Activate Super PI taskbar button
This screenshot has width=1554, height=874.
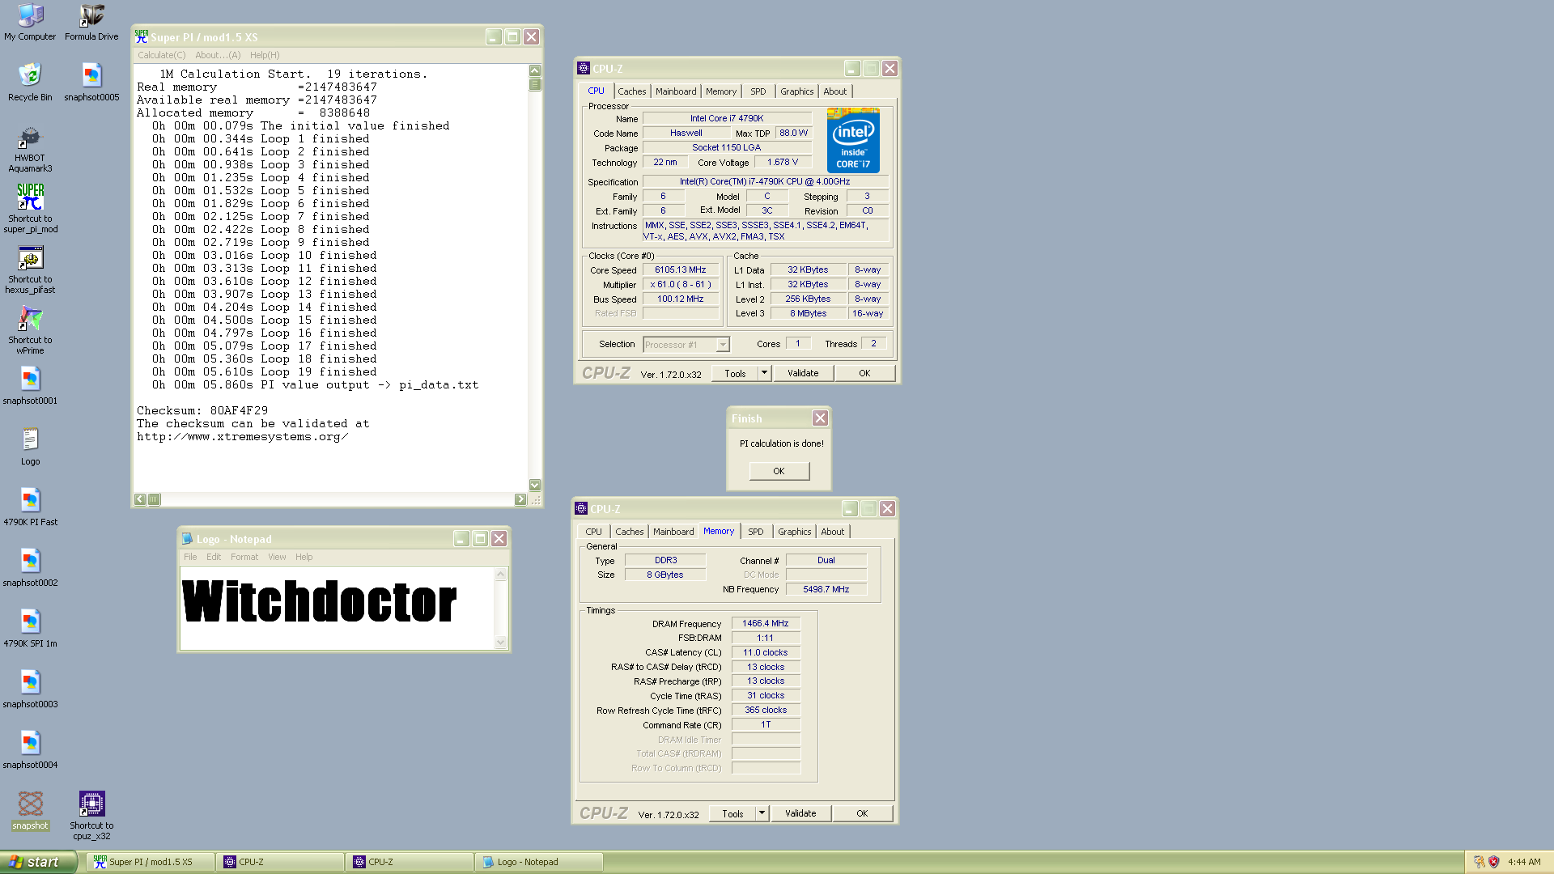pyautogui.click(x=151, y=862)
